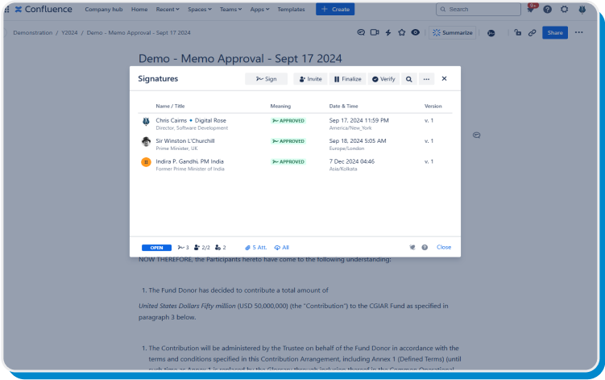Image resolution: width=605 pixels, height=380 pixels.
Task: Expand the Apps dropdown menu
Action: click(259, 9)
